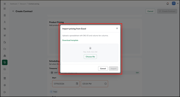The width and height of the screenshot is (180, 97).
Task: Expand the TT account dropdown chevron
Action: (178, 3)
